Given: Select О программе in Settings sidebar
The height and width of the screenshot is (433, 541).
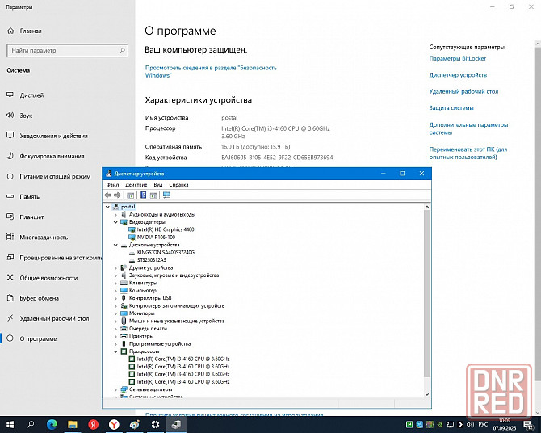Looking at the screenshot, I should click(38, 339).
